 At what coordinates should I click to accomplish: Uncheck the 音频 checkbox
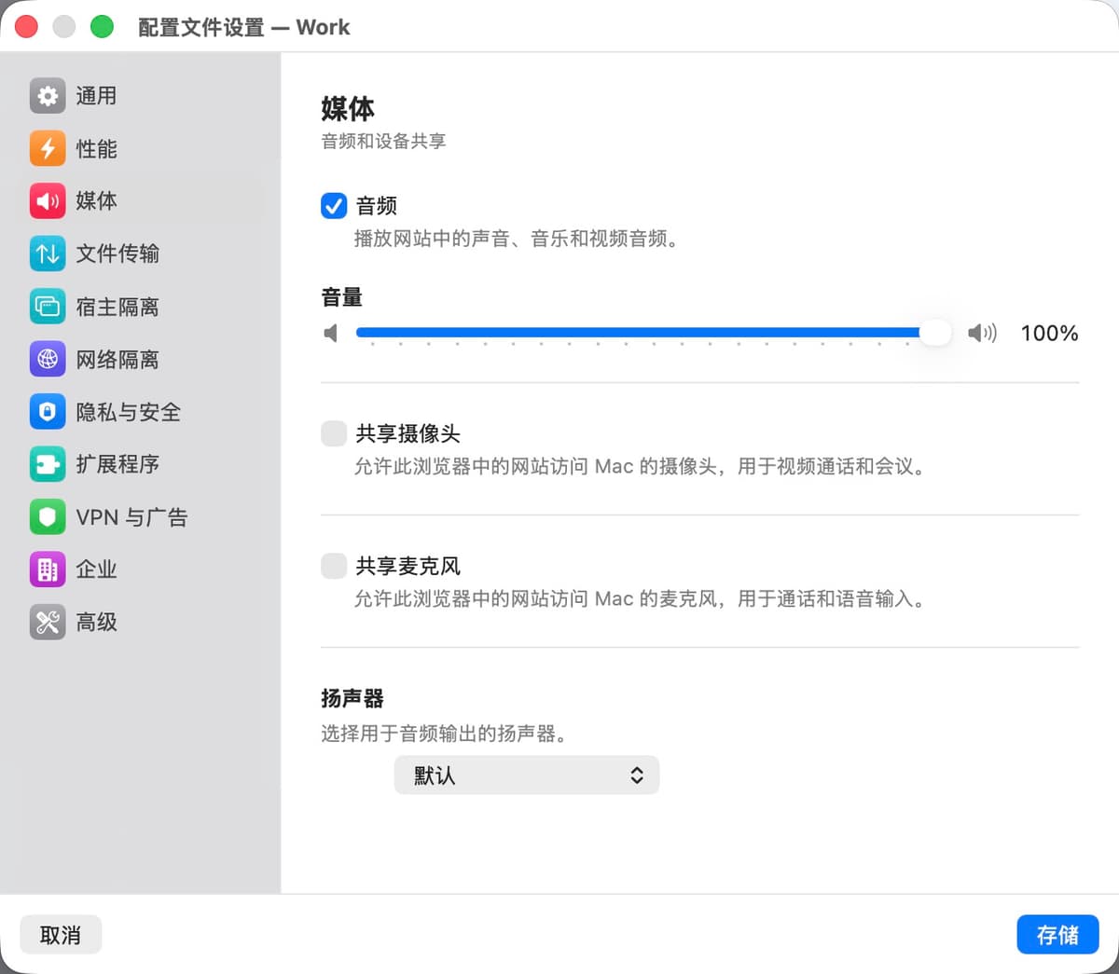334,205
